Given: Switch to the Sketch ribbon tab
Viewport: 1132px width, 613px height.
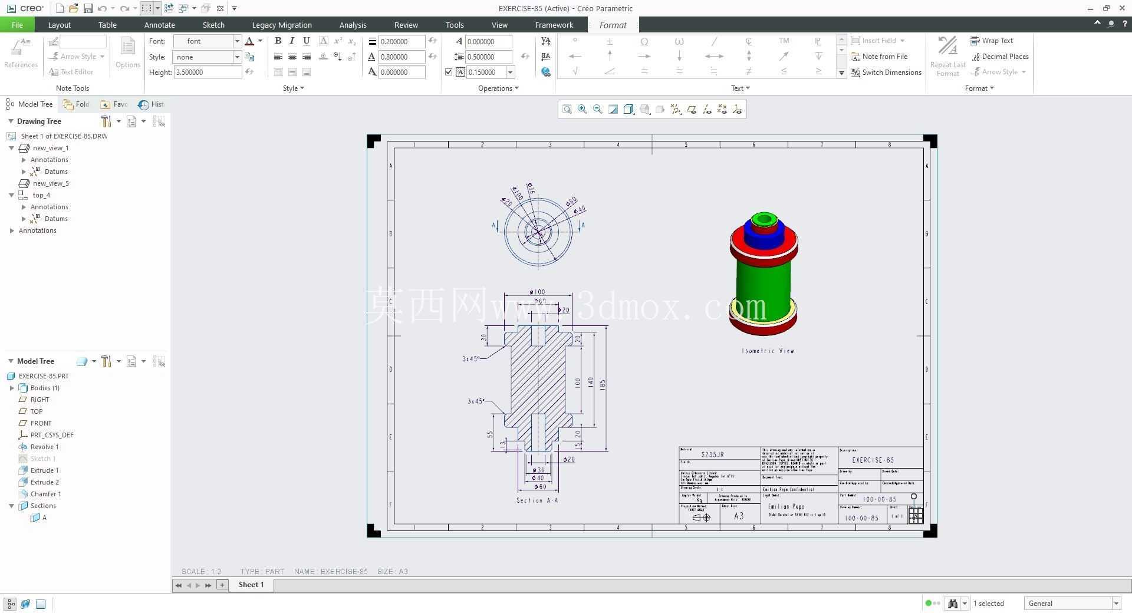Looking at the screenshot, I should (213, 25).
